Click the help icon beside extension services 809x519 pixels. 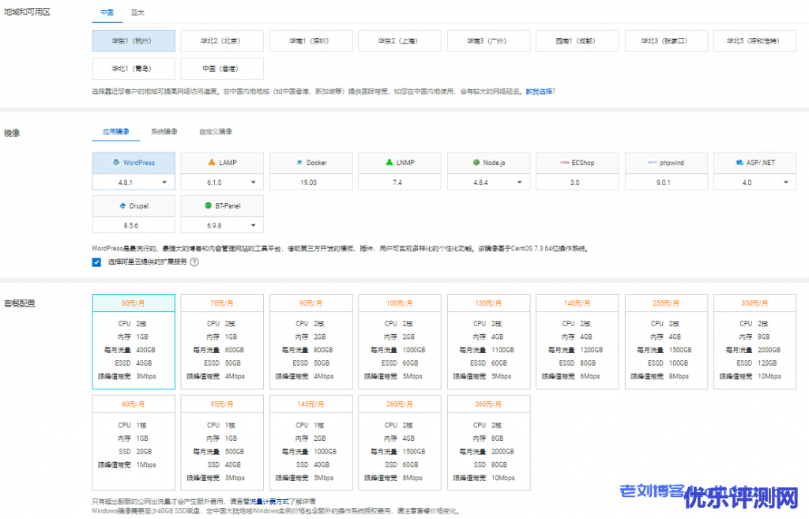tap(194, 262)
